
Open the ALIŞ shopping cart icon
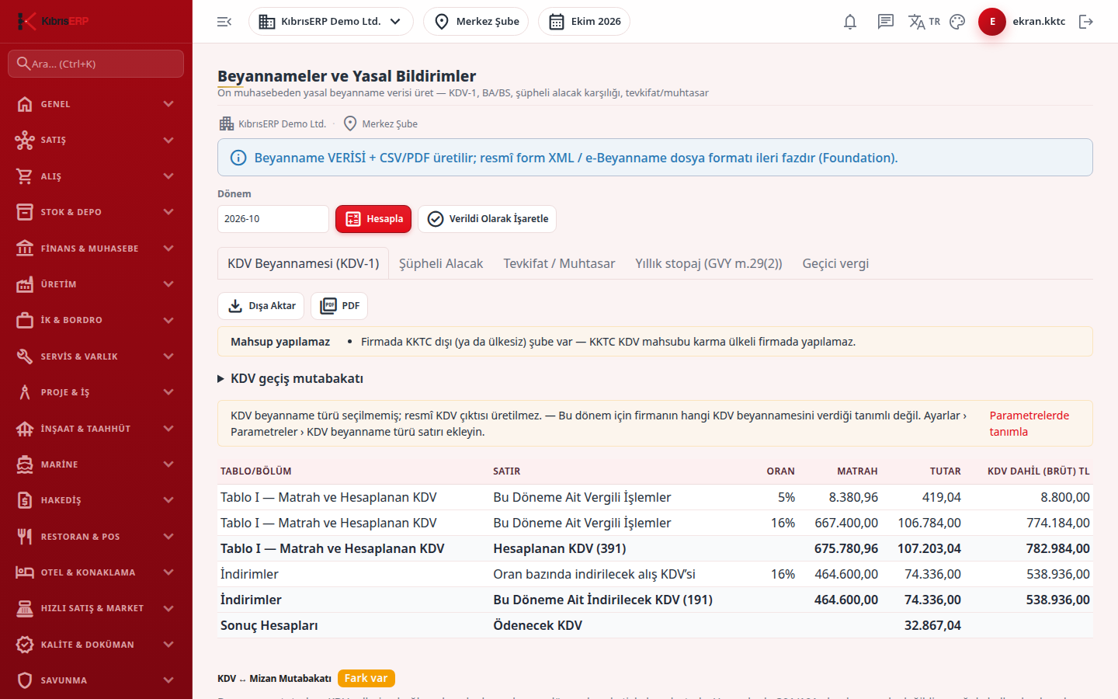point(25,176)
